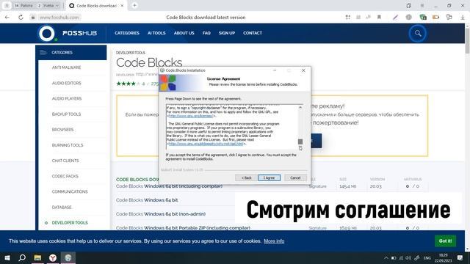
Task: Click the volume icon in system tray
Action: [408, 257]
